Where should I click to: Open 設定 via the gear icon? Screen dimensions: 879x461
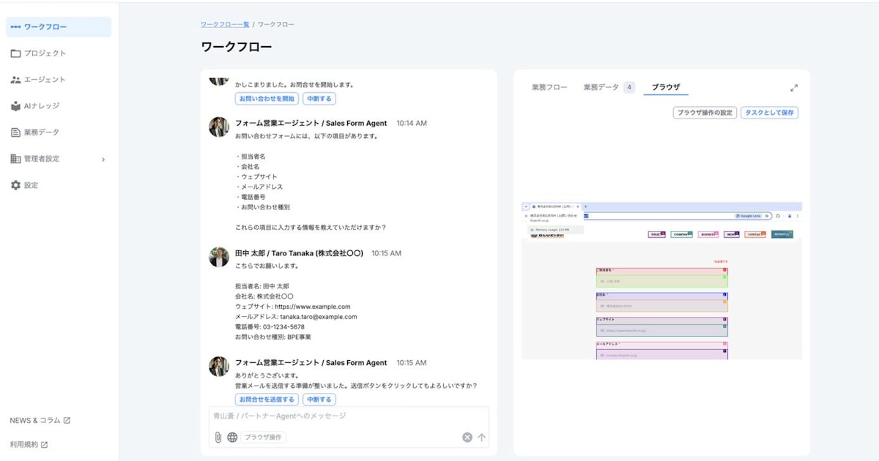15,185
